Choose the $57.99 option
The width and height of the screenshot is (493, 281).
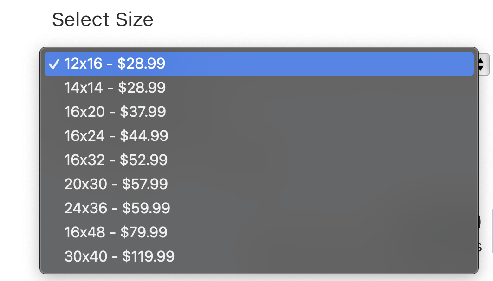(145, 184)
